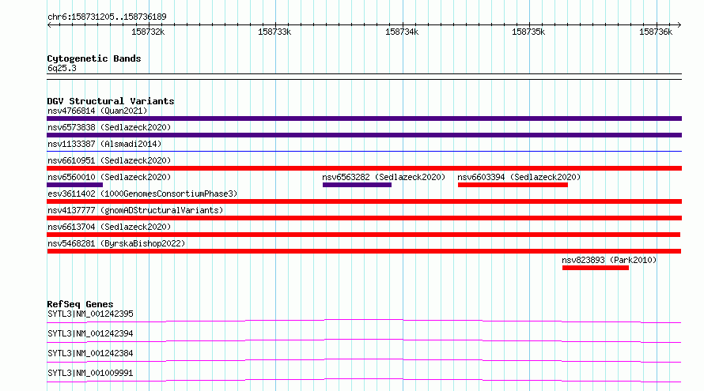This screenshot has width=704, height=391.
Task: Select the red nsv6603394 variant bar
Action: (513, 185)
